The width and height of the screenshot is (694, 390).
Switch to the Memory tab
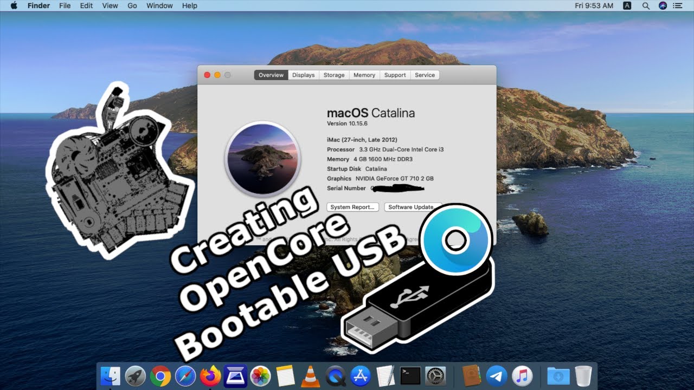click(364, 75)
